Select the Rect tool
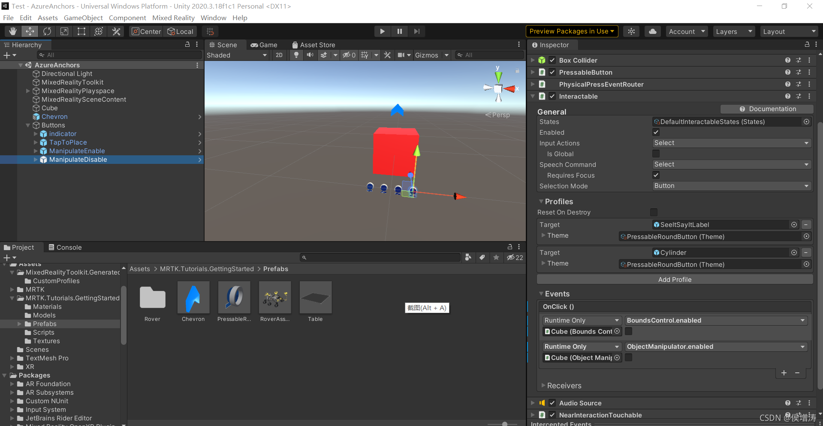Screen dimensions: 823x426 click(81, 31)
